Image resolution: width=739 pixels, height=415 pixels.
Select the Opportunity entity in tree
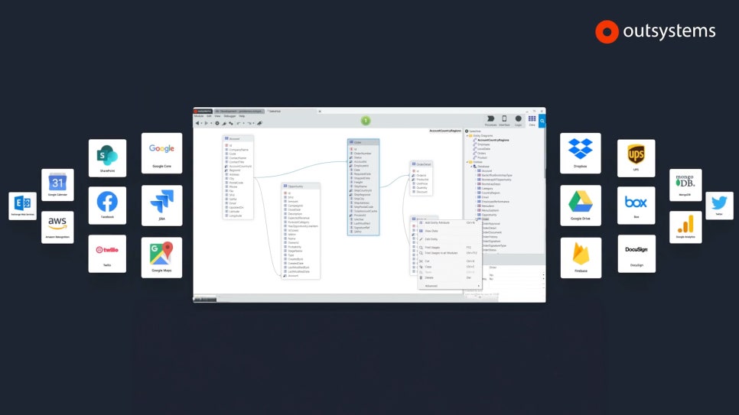point(489,215)
